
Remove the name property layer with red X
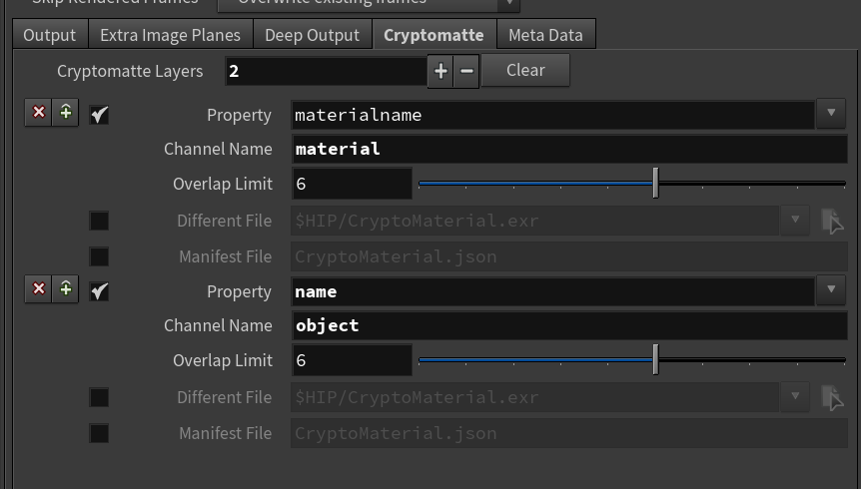pyautogui.click(x=38, y=288)
